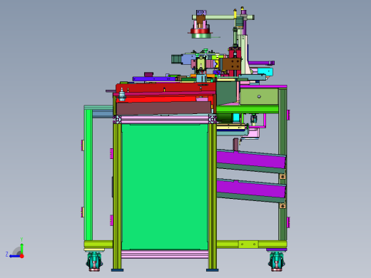
Task: Click the green Y axis arrow on the triad
Action: [21, 248]
